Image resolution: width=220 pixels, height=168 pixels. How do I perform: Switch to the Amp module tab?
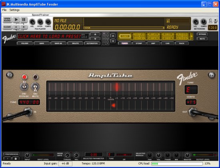point(153,43)
